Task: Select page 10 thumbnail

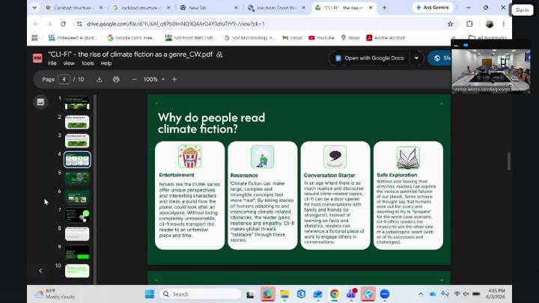Action: click(77, 271)
